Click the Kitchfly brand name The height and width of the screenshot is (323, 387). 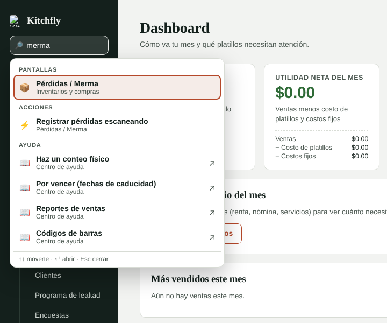click(44, 20)
